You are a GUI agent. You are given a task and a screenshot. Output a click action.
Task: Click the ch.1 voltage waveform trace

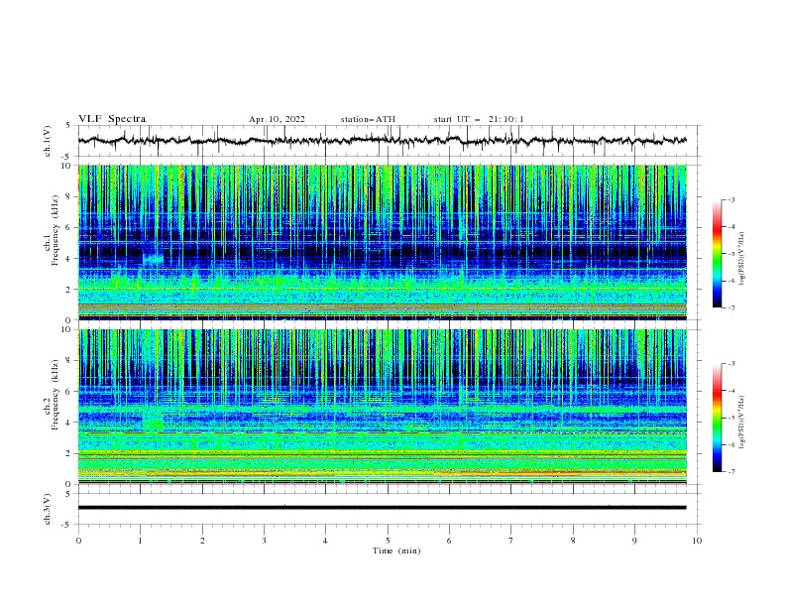382,141
